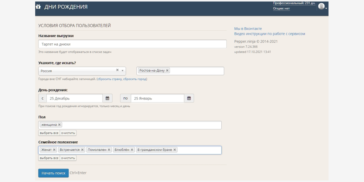This screenshot has height=182, width=364.
Task: Open the Мы в Вконтакте link
Action: point(248,29)
